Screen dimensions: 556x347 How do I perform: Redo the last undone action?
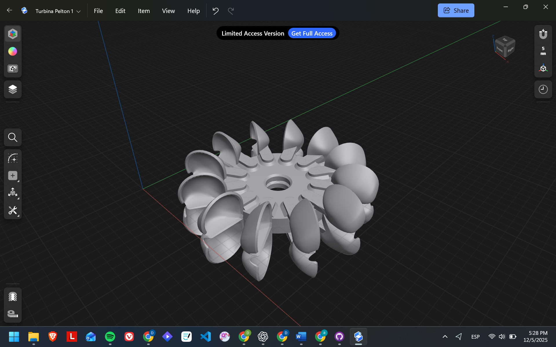point(231,11)
